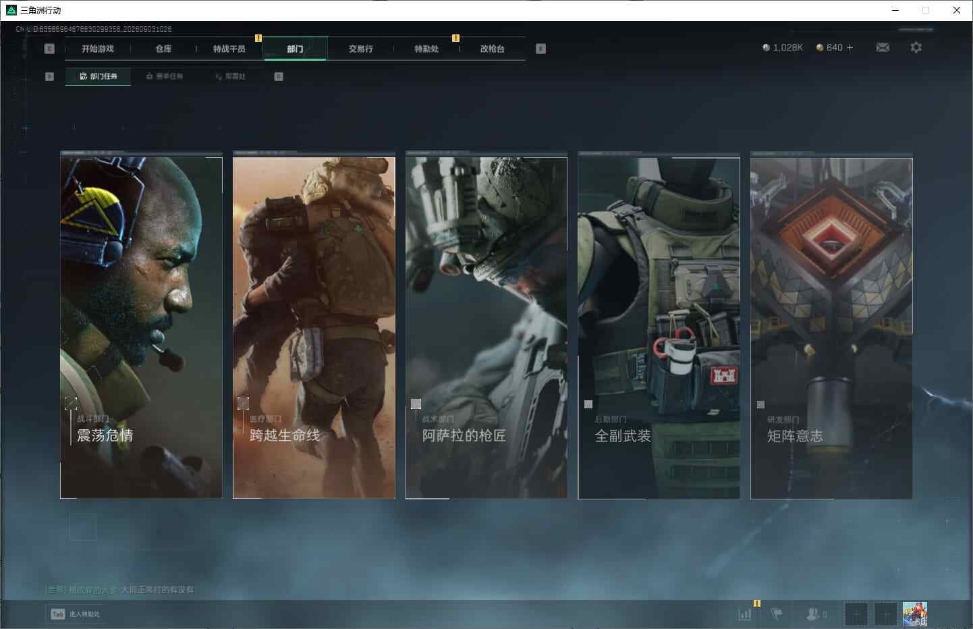Click the key hint icon left of 部门任务

pos(49,76)
